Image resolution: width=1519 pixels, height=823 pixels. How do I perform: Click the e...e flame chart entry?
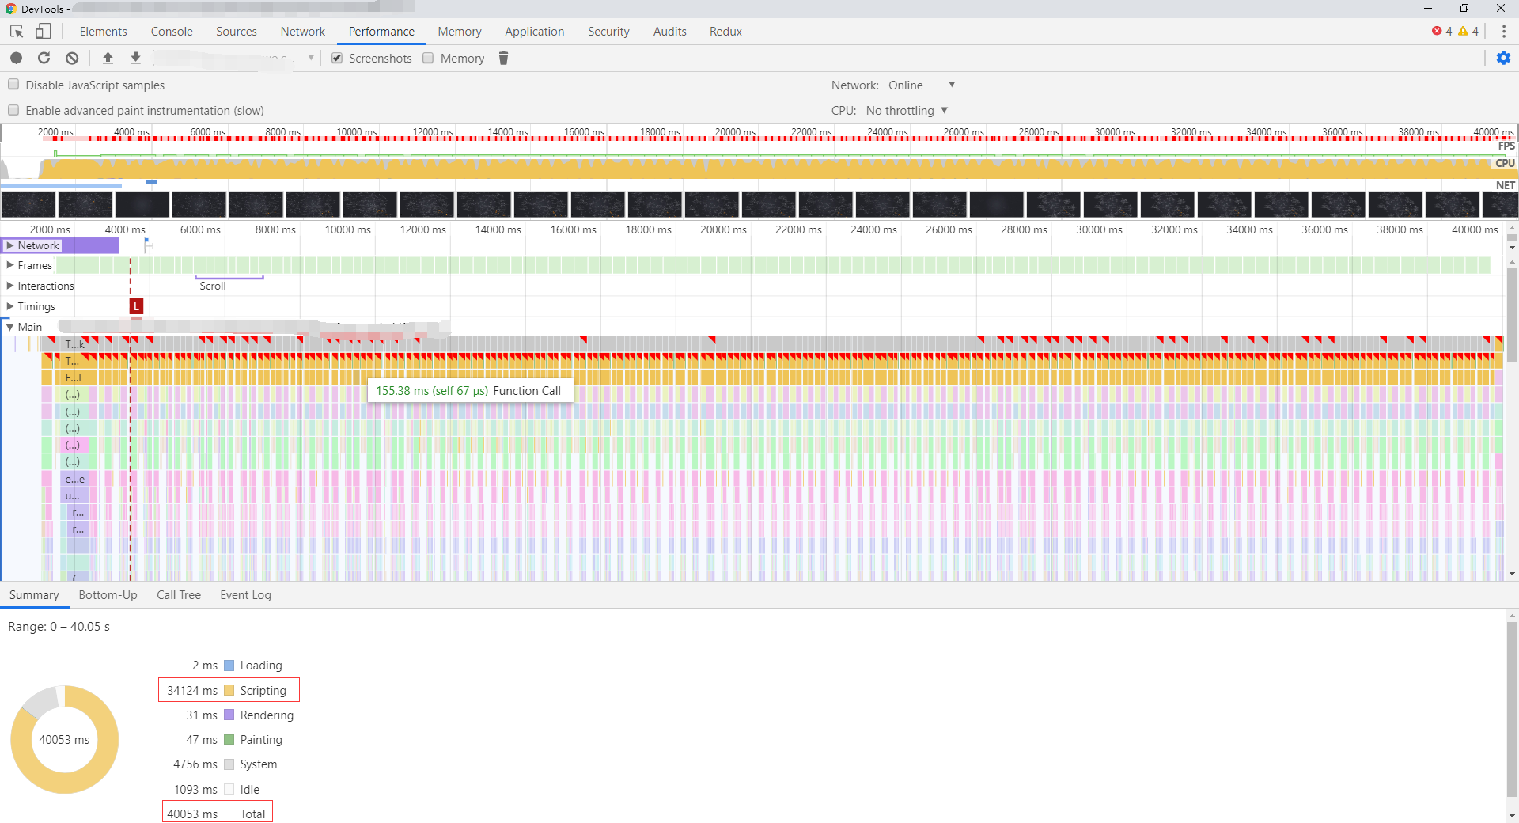(75, 479)
